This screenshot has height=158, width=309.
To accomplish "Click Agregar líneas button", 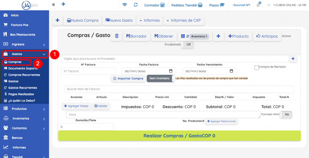I will [x=76, y=106].
